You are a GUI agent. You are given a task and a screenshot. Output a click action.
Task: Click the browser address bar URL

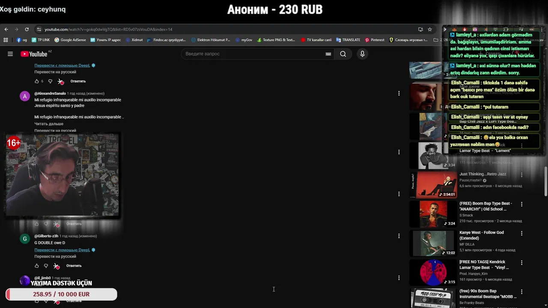(x=108, y=30)
